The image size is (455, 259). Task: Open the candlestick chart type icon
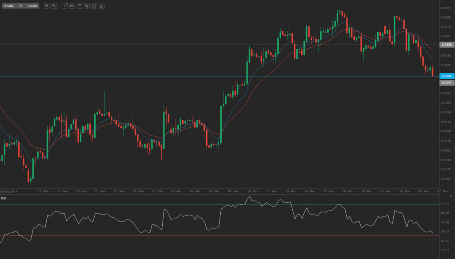72,6
